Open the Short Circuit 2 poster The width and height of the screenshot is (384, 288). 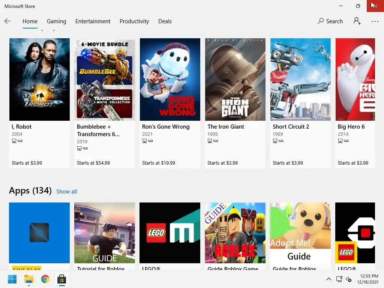pyautogui.click(x=300, y=79)
